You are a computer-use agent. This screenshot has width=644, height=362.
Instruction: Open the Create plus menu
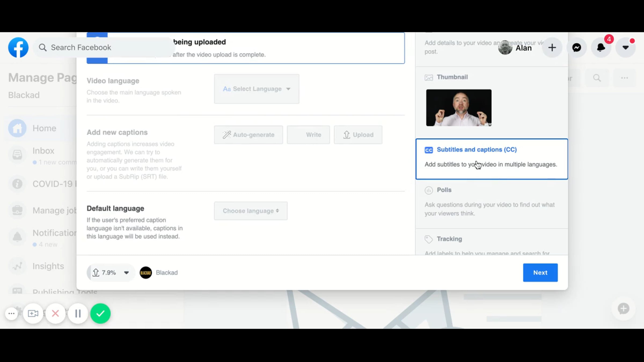coord(552,48)
